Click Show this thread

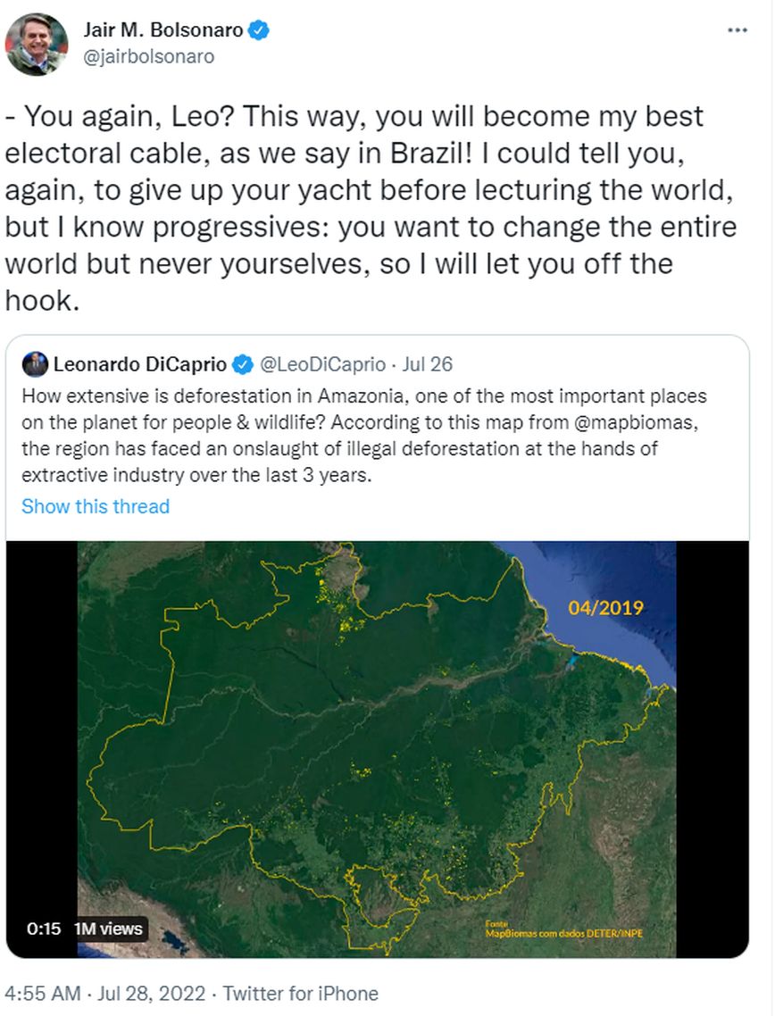(96, 506)
